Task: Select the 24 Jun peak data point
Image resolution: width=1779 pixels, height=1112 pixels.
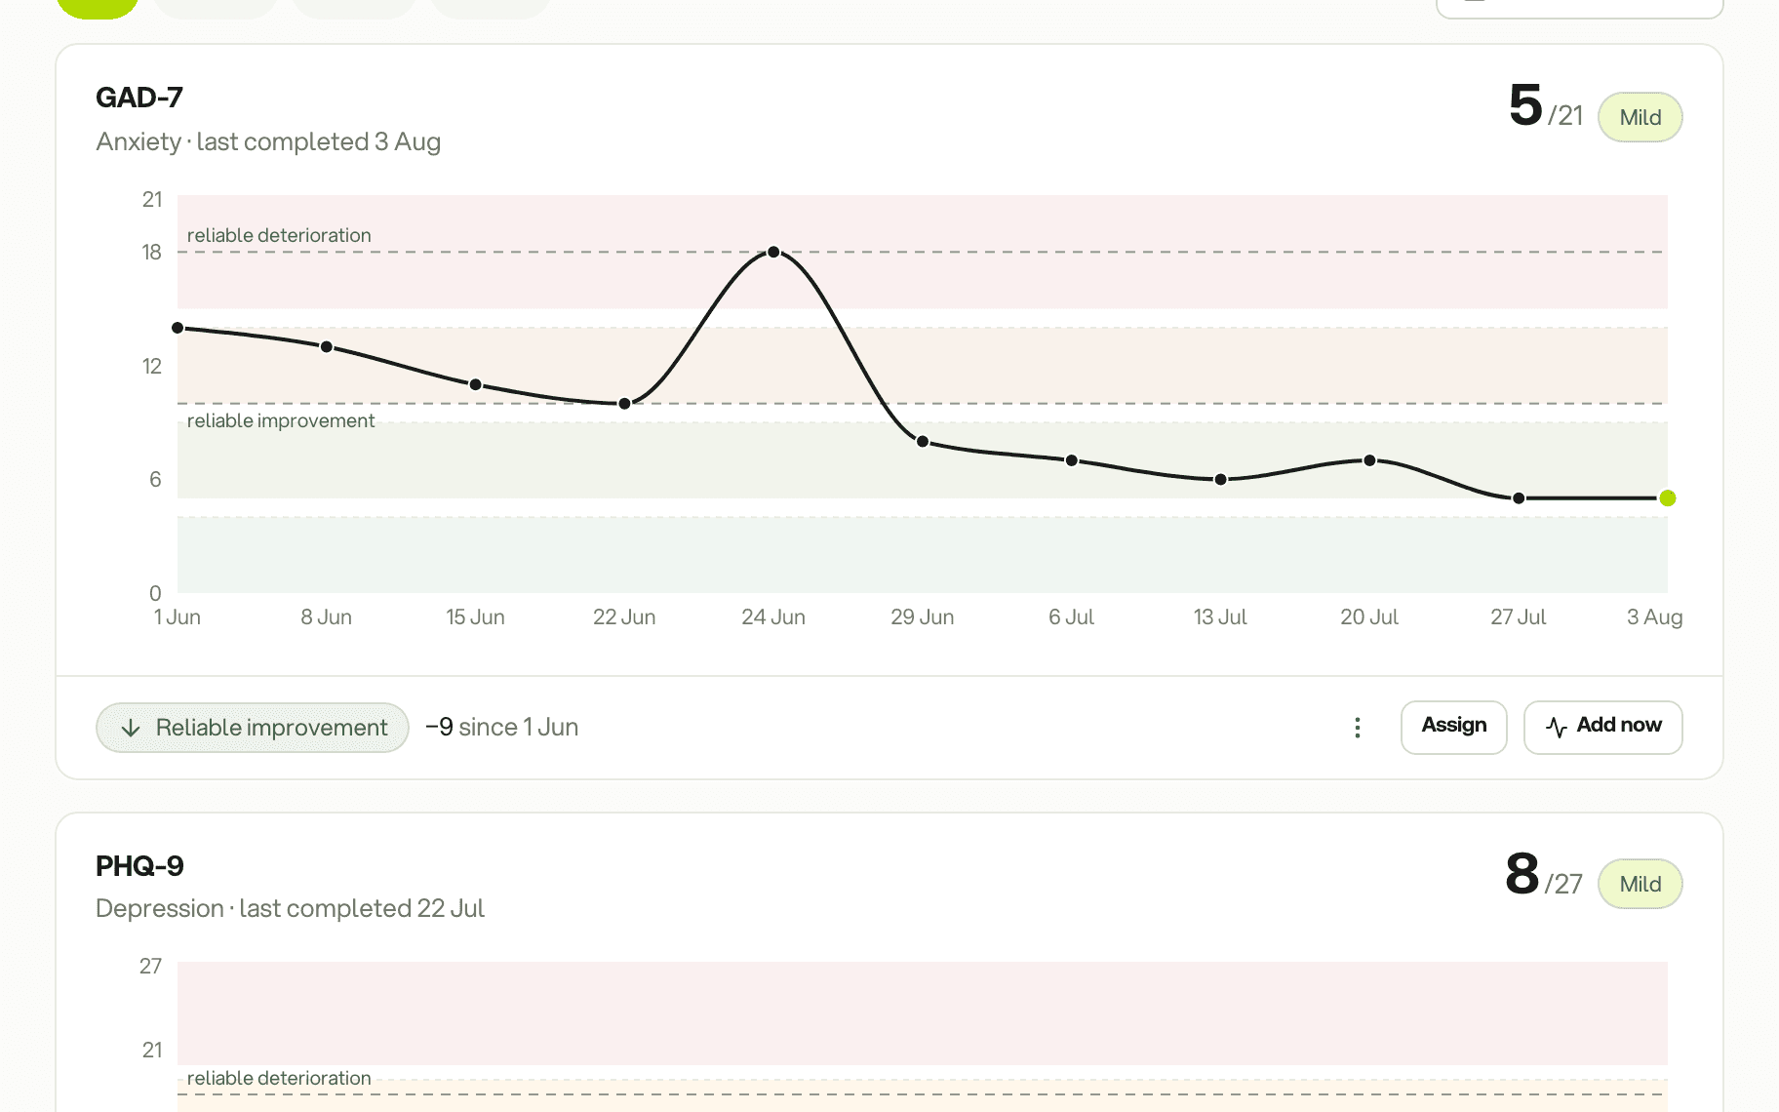Action: (773, 252)
